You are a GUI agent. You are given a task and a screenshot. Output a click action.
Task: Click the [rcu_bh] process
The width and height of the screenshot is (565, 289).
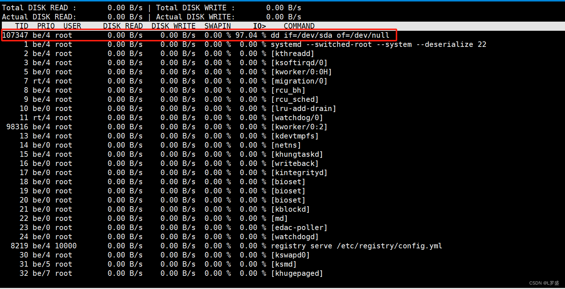[288, 90]
